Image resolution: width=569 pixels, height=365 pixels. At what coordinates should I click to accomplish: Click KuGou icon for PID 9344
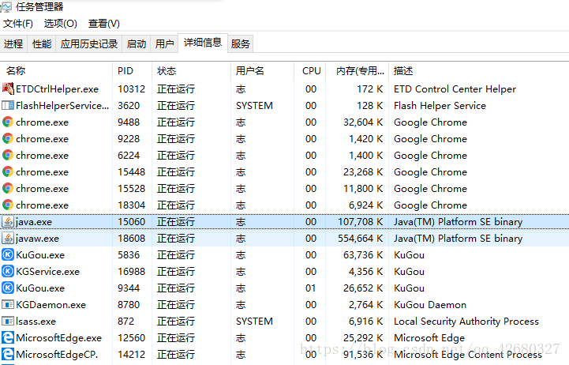point(8,288)
